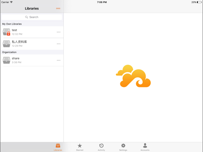The height and width of the screenshot is (152, 203).
Task: Show more actions for 私人资料库 library
Action: 58,44
